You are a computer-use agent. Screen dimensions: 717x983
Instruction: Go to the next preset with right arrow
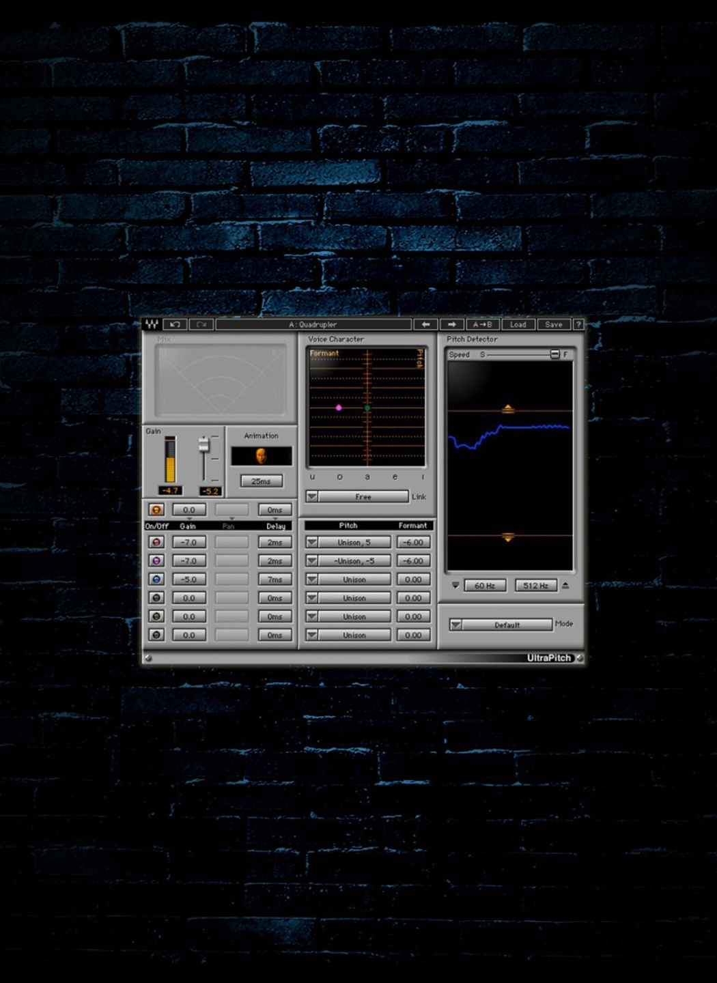(451, 324)
